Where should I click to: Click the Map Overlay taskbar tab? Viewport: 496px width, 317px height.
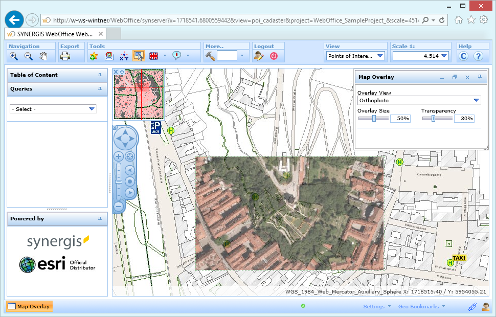[29, 306]
